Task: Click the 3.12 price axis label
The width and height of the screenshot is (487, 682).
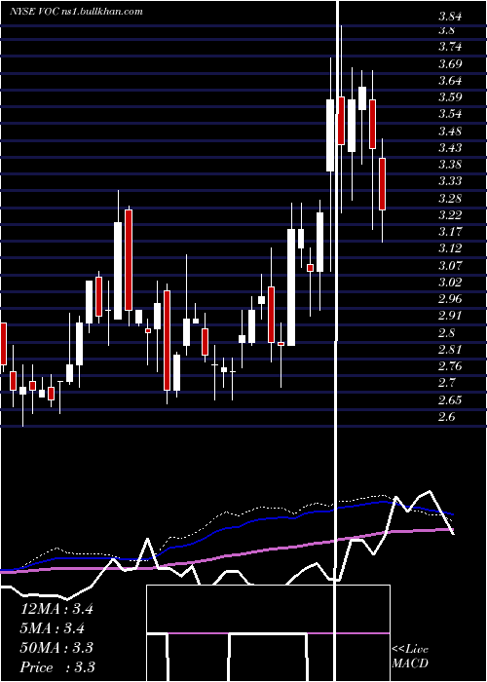Action: coord(450,248)
